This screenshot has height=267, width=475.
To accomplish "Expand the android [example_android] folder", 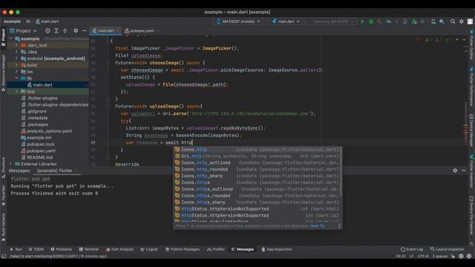I will [x=16, y=59].
